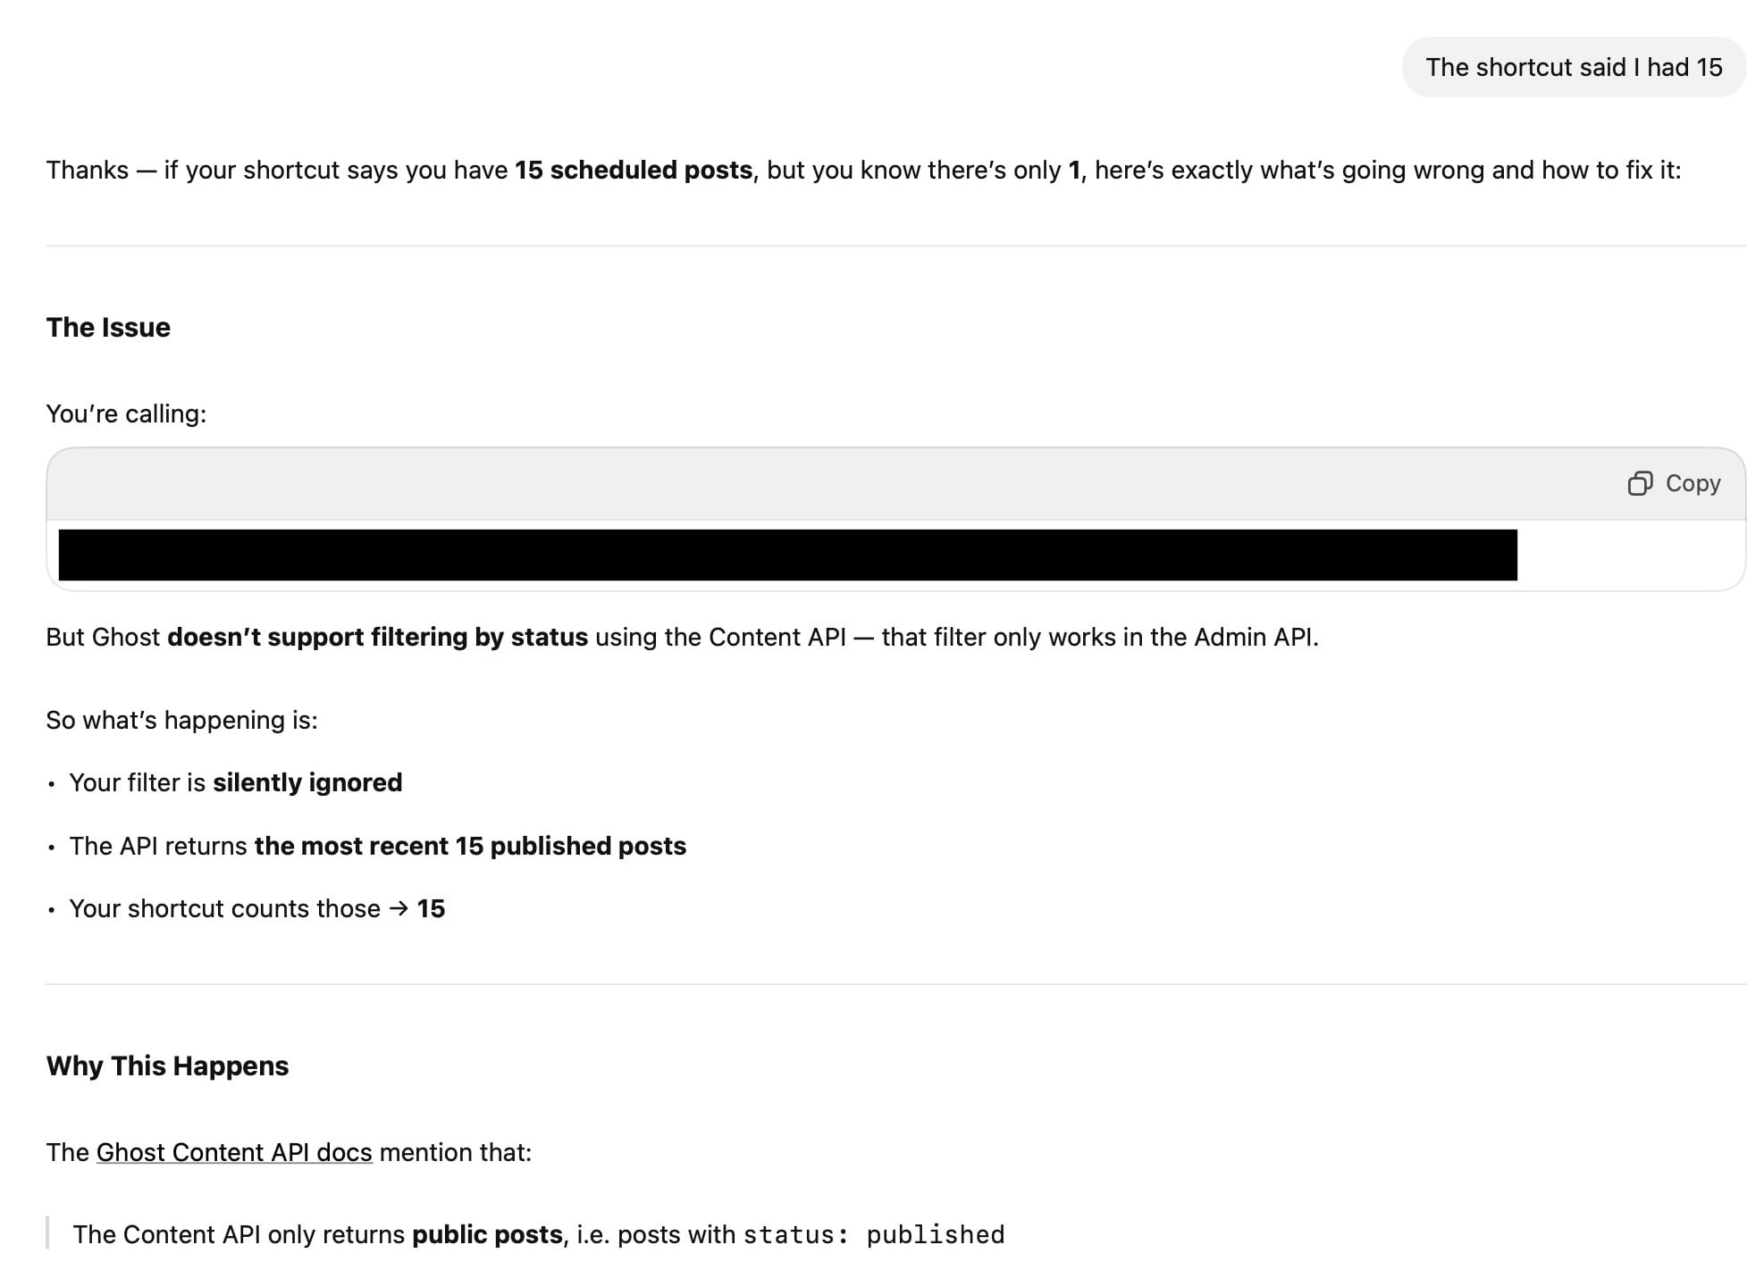Click the copy icon in the code block

point(1640,483)
